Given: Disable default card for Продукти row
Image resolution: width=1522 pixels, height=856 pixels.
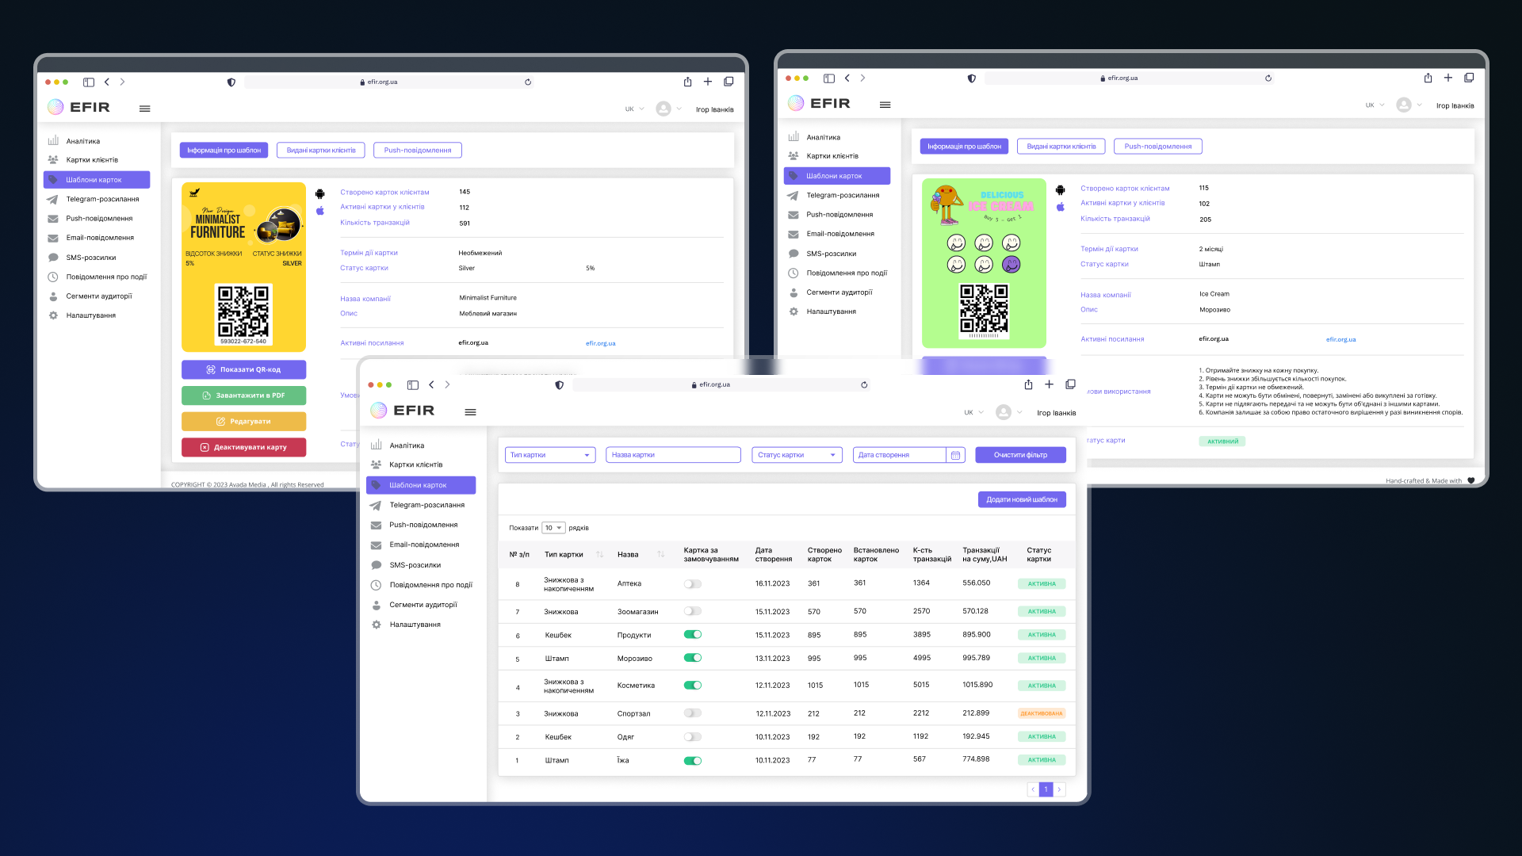Looking at the screenshot, I should pos(693,635).
